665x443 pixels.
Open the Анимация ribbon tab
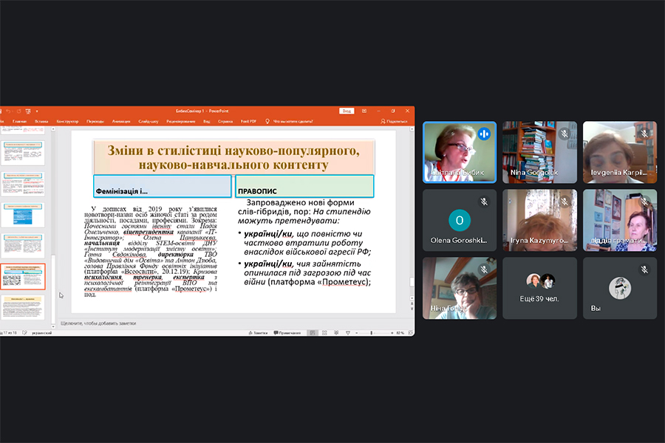point(121,121)
